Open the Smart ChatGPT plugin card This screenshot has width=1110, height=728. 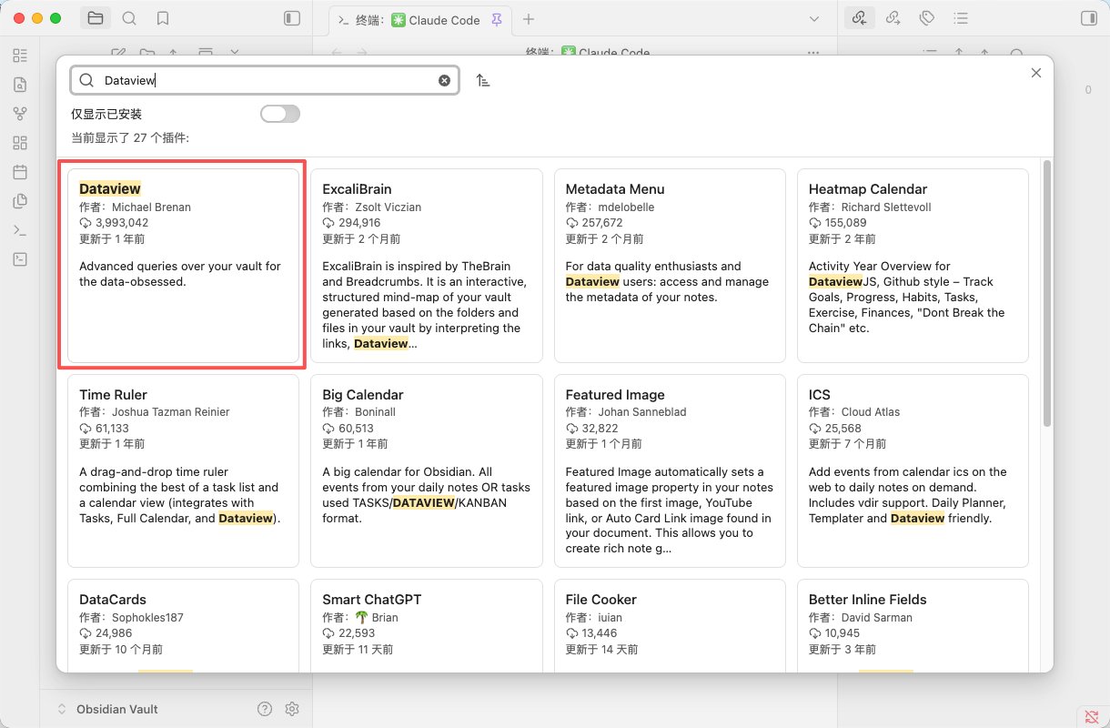427,626
